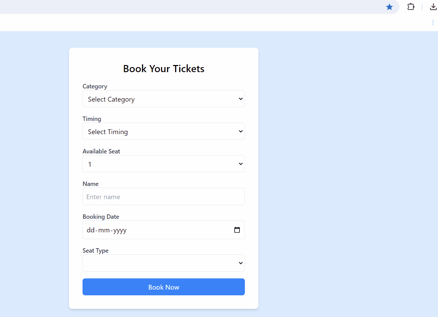The width and height of the screenshot is (438, 317).
Task: Click the Booking Date label
Action: tap(101, 217)
